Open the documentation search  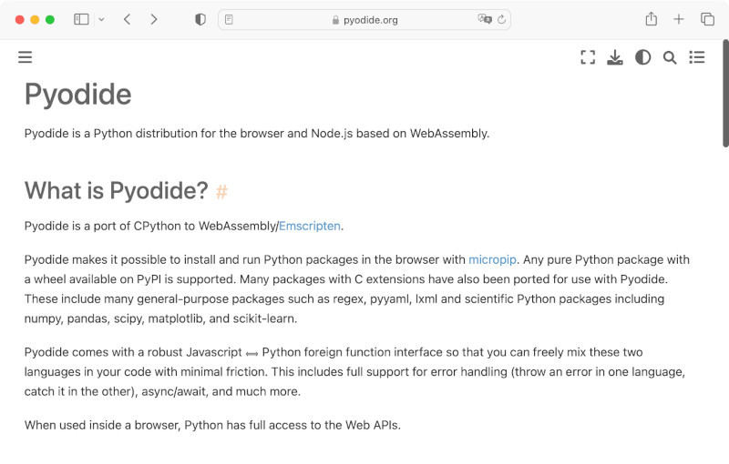click(x=670, y=57)
